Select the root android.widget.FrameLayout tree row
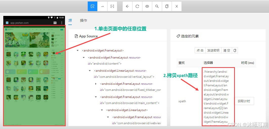Screen dimensions: 269x129 103,50
